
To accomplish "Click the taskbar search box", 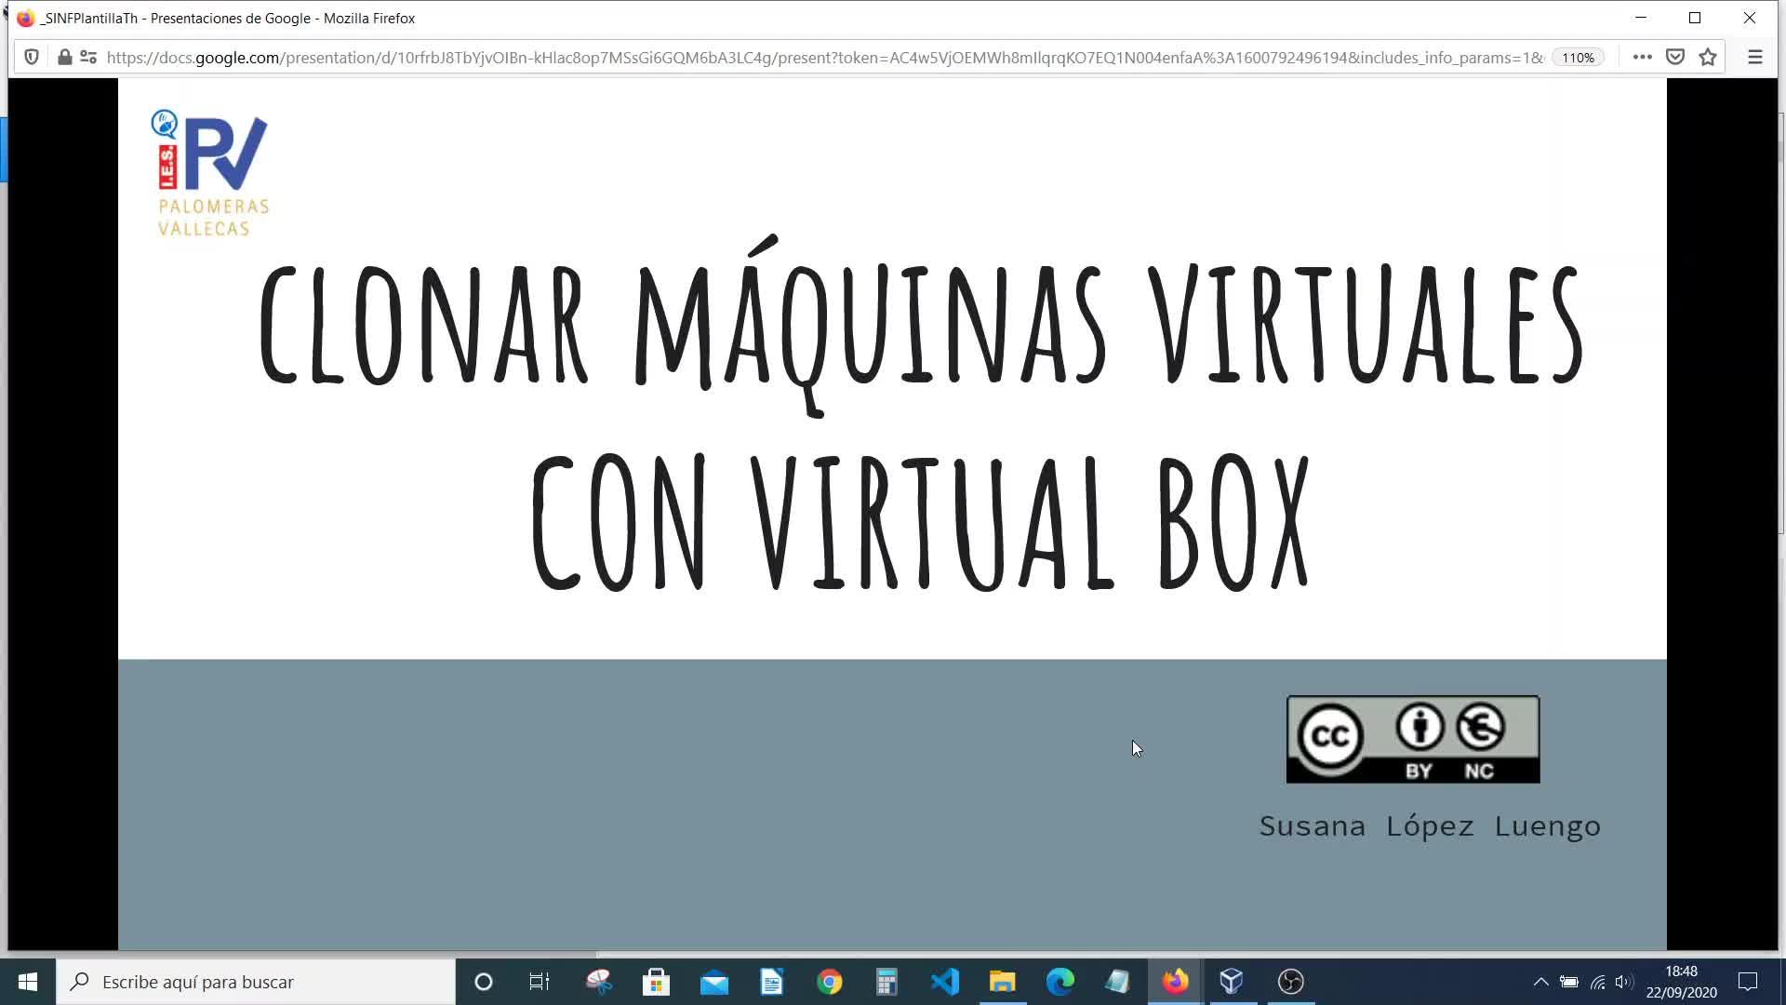I will point(257,982).
